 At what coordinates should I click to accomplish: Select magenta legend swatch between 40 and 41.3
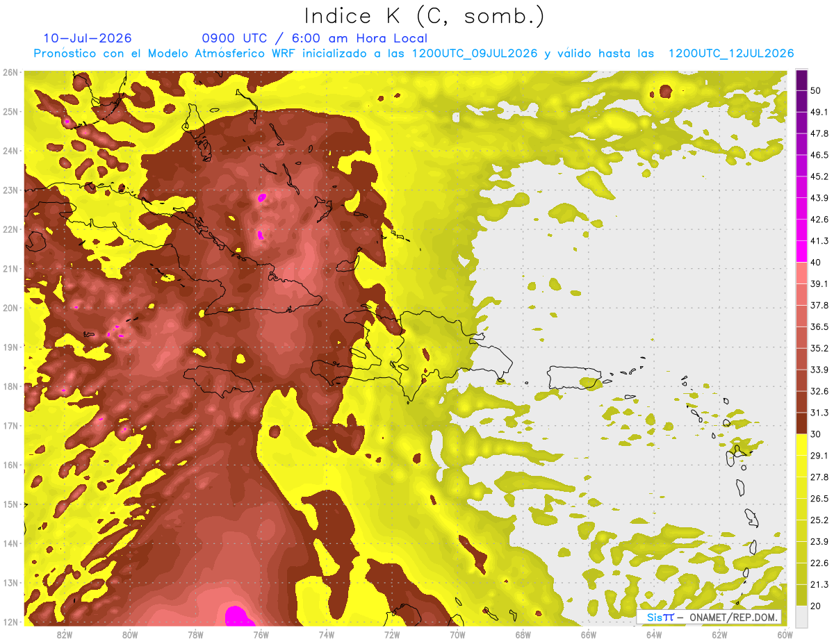[801, 251]
